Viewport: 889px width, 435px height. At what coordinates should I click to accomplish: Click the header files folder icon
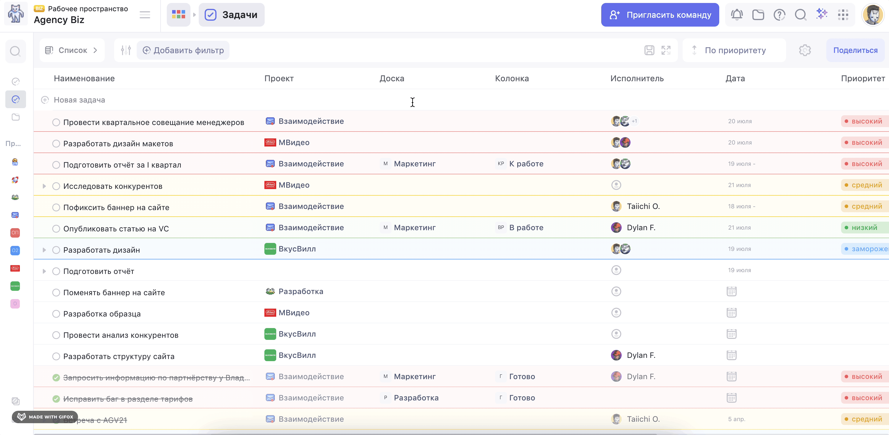pyautogui.click(x=758, y=15)
